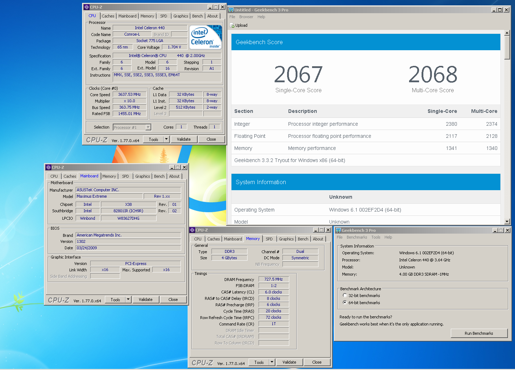Click Level 2 cache value 512 KBytes
The height and width of the screenshot is (370, 515).
point(185,107)
